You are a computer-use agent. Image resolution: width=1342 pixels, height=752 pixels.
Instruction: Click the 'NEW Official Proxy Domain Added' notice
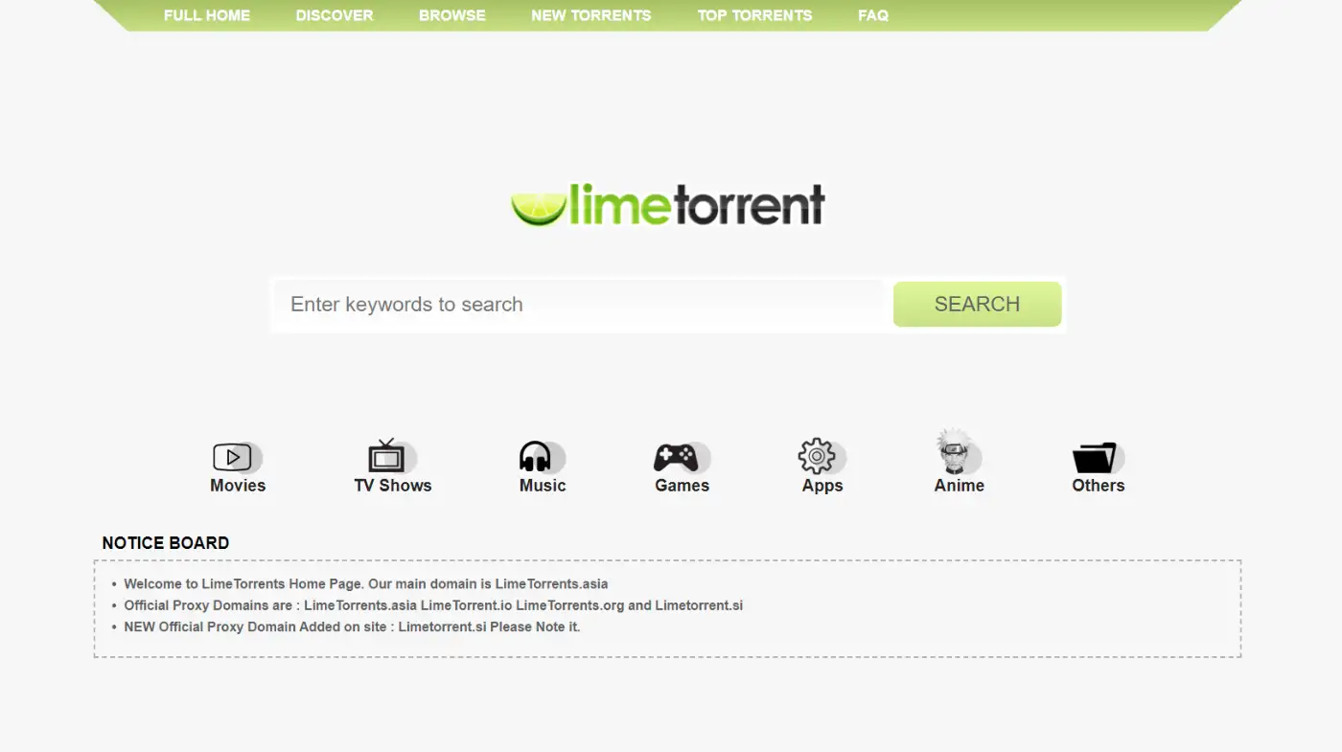pyautogui.click(x=352, y=627)
